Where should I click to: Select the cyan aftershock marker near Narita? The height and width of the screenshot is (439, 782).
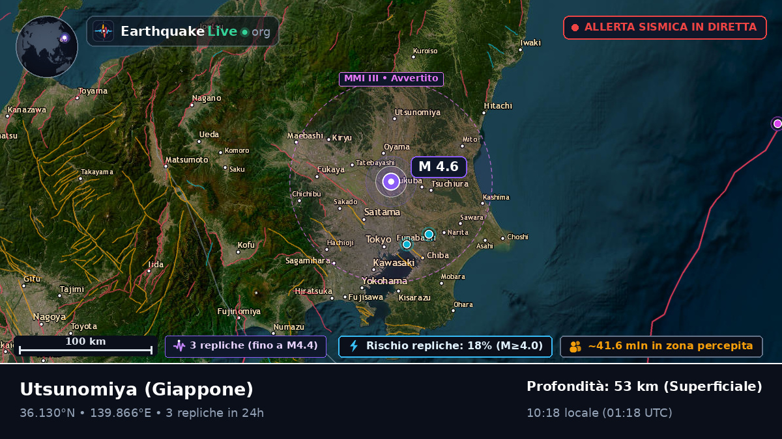[x=429, y=234]
